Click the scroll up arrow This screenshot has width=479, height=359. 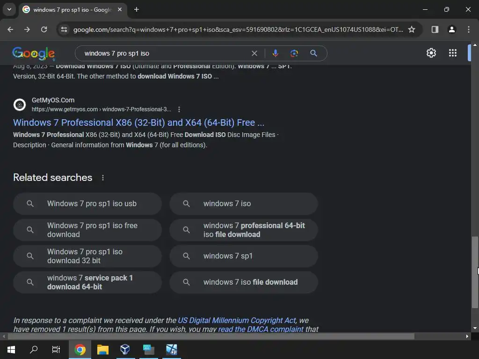click(475, 45)
